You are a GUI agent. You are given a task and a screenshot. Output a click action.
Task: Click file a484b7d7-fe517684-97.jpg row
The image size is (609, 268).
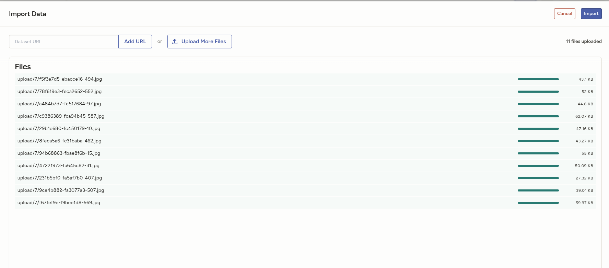[x=59, y=104]
